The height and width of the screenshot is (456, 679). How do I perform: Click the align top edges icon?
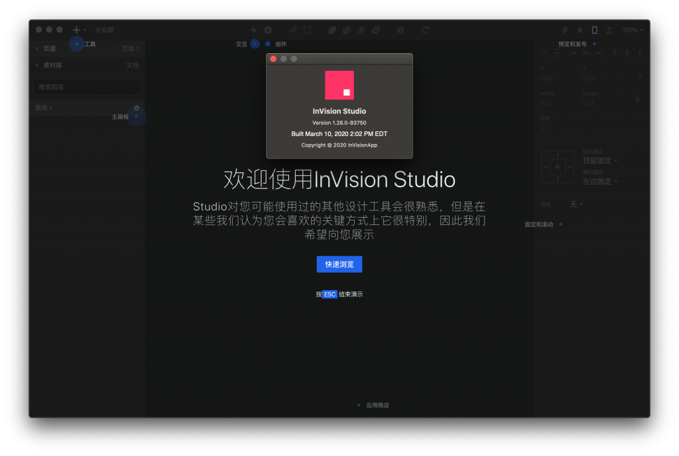click(615, 53)
